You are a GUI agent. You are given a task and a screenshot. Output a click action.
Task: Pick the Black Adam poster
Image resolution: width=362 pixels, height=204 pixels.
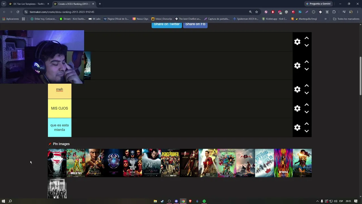click(x=95, y=163)
